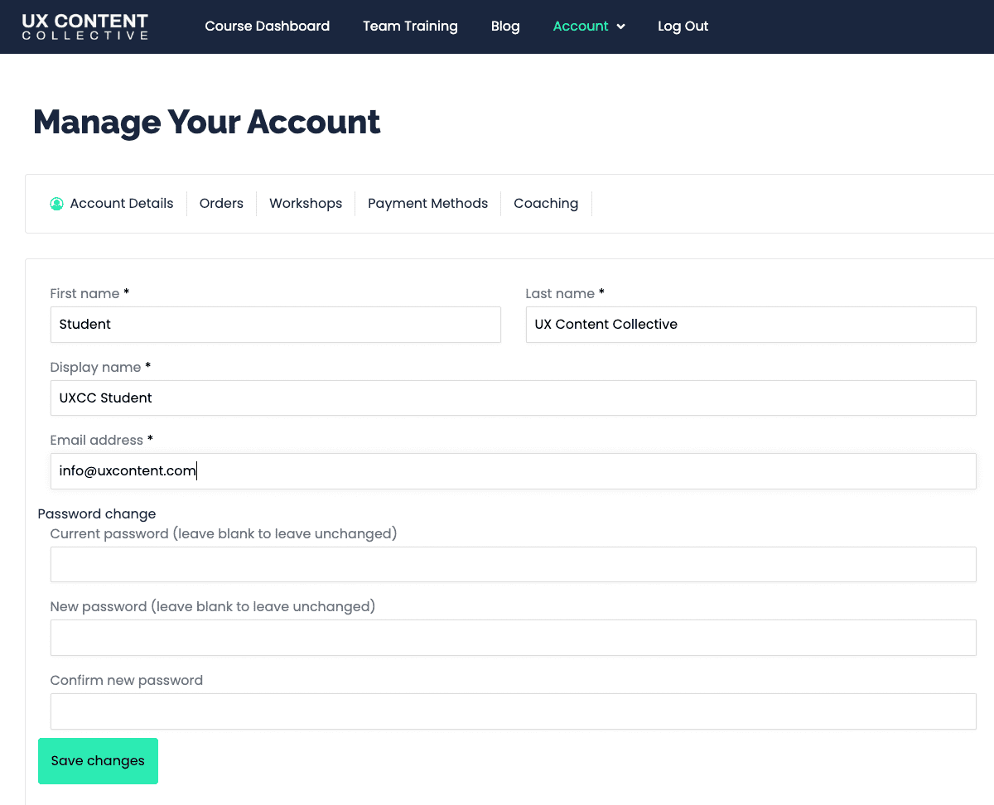The image size is (994, 805).
Task: Click the New password input
Action: [x=513, y=638]
